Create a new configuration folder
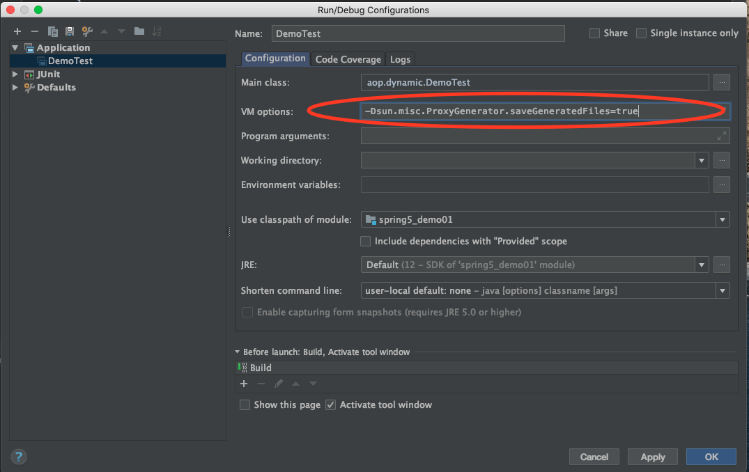 tap(139, 31)
